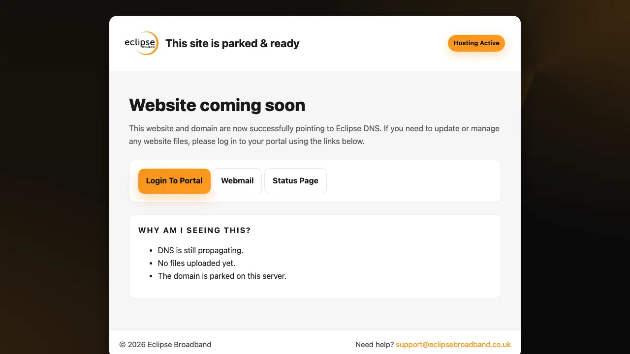Click the 'This site is parked & ready' title
Screen dimensions: 630x354
pyautogui.click(x=232, y=43)
